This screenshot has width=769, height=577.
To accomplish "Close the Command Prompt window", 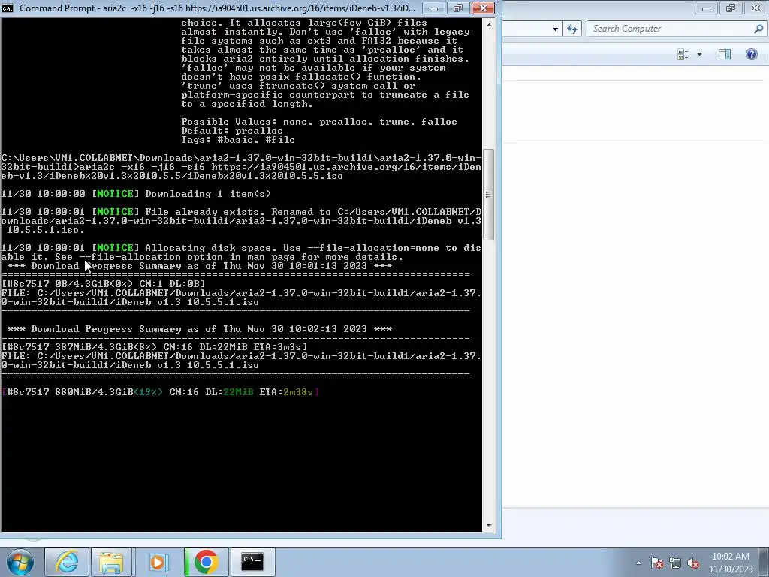I will [x=483, y=8].
